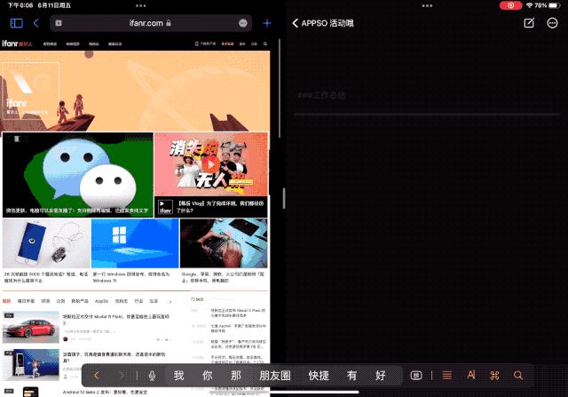Play the 幕后 Vlog video
The height and width of the screenshot is (397, 568).
click(x=211, y=164)
